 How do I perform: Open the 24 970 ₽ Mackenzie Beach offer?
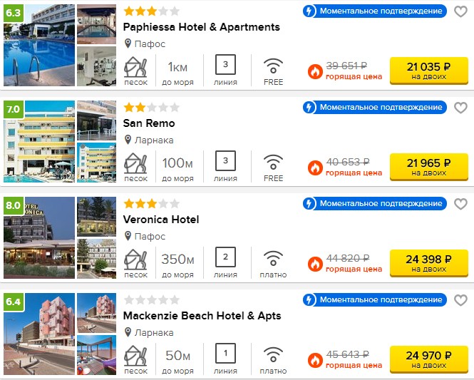pyautogui.click(x=428, y=359)
